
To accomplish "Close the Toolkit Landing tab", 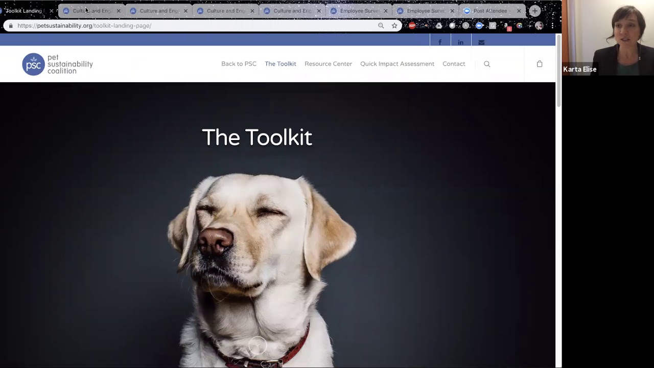I will pyautogui.click(x=51, y=11).
